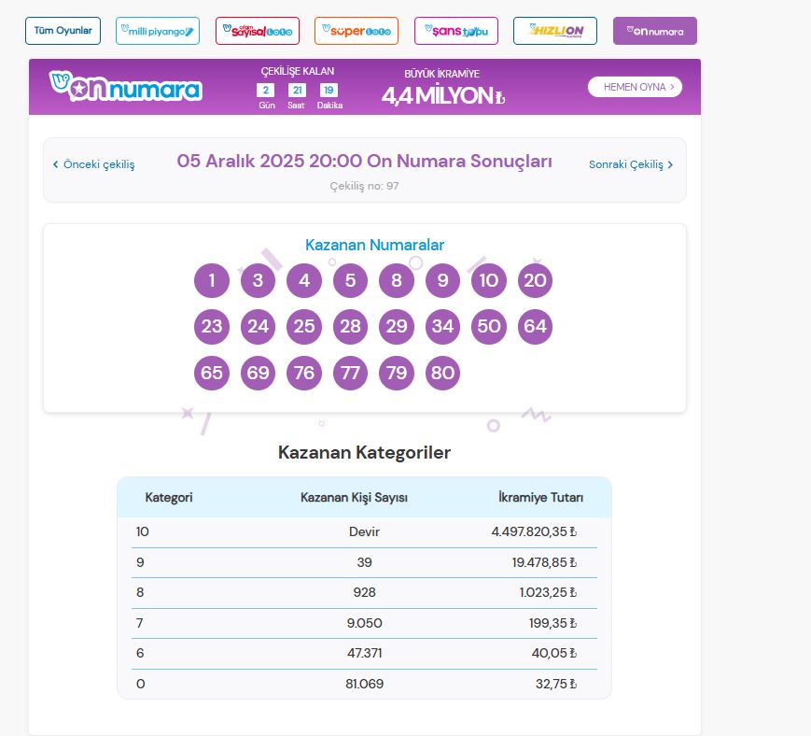Select the Şans Topu game icon
Screen dimensions: 811x736
455,29
